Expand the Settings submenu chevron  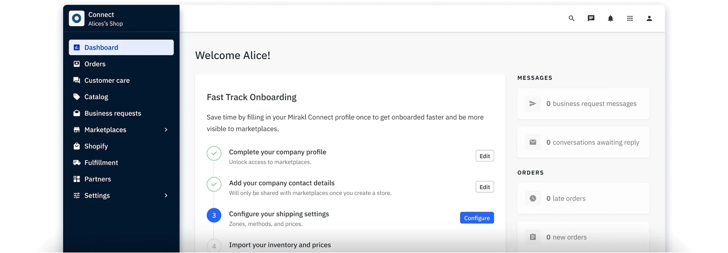point(166,196)
